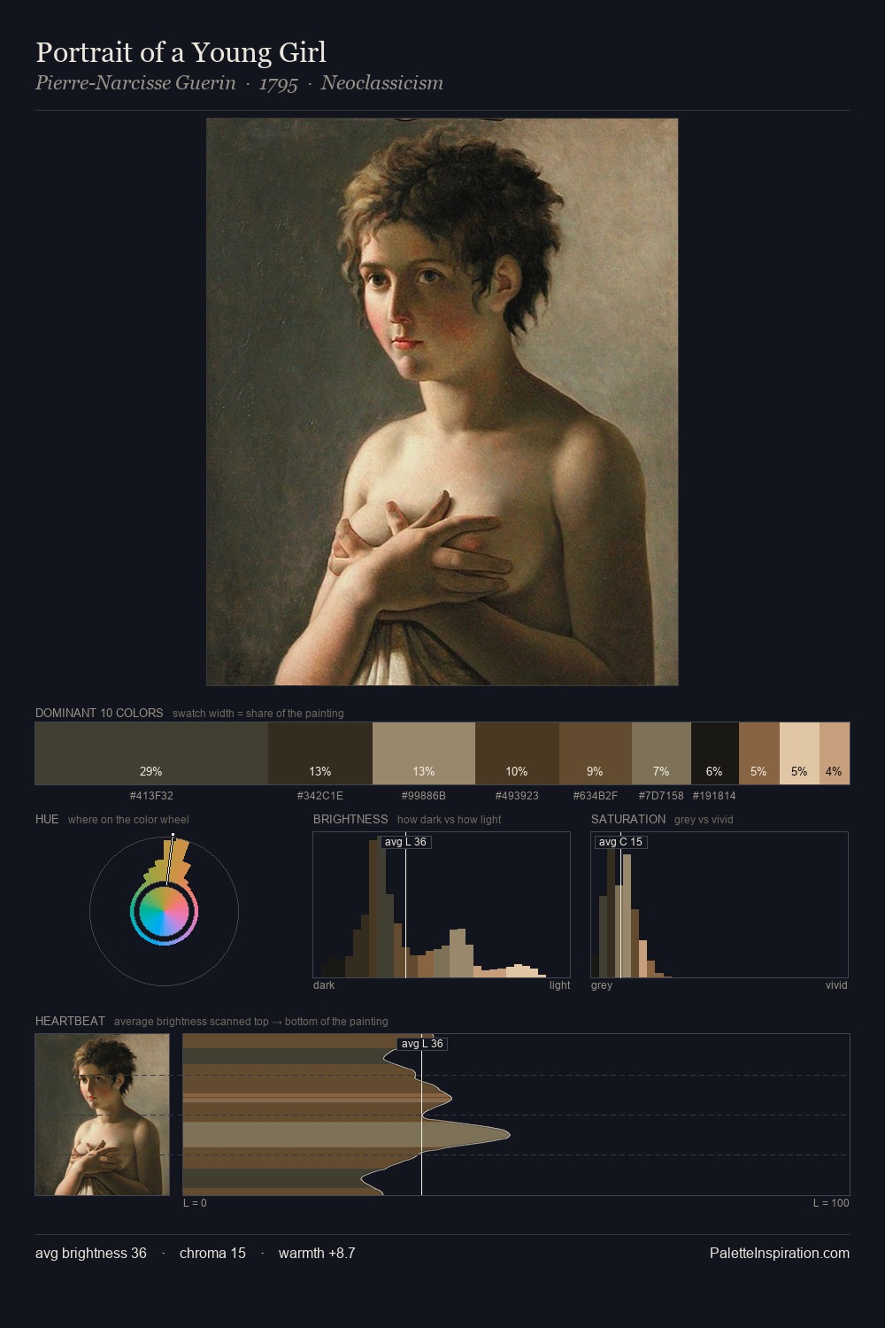Viewport: 885px width, 1328px height.
Task: Click the heartbeat brightness profile chart
Action: tap(516, 1115)
